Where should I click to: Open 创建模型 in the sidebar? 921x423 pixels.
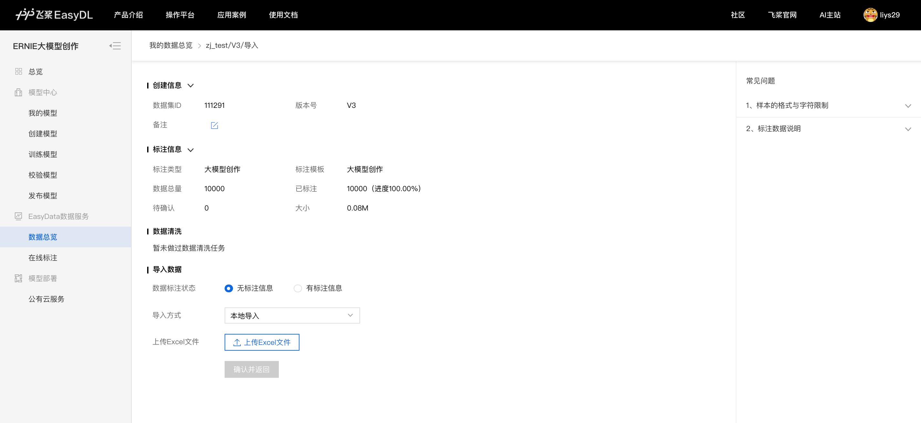pyautogui.click(x=43, y=134)
